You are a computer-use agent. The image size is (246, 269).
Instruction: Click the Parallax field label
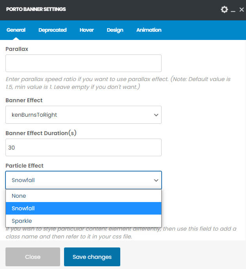click(17, 49)
